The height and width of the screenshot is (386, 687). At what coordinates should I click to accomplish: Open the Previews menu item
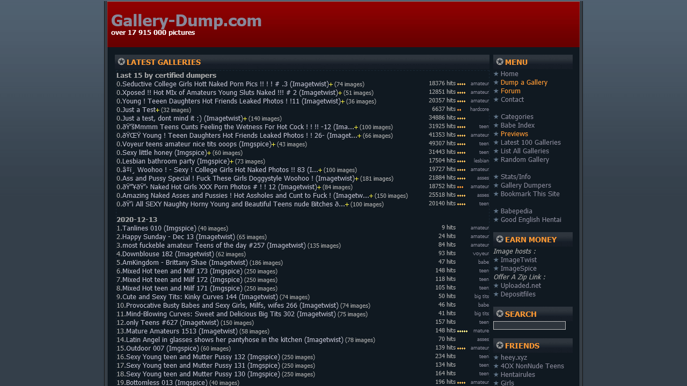[514, 134]
